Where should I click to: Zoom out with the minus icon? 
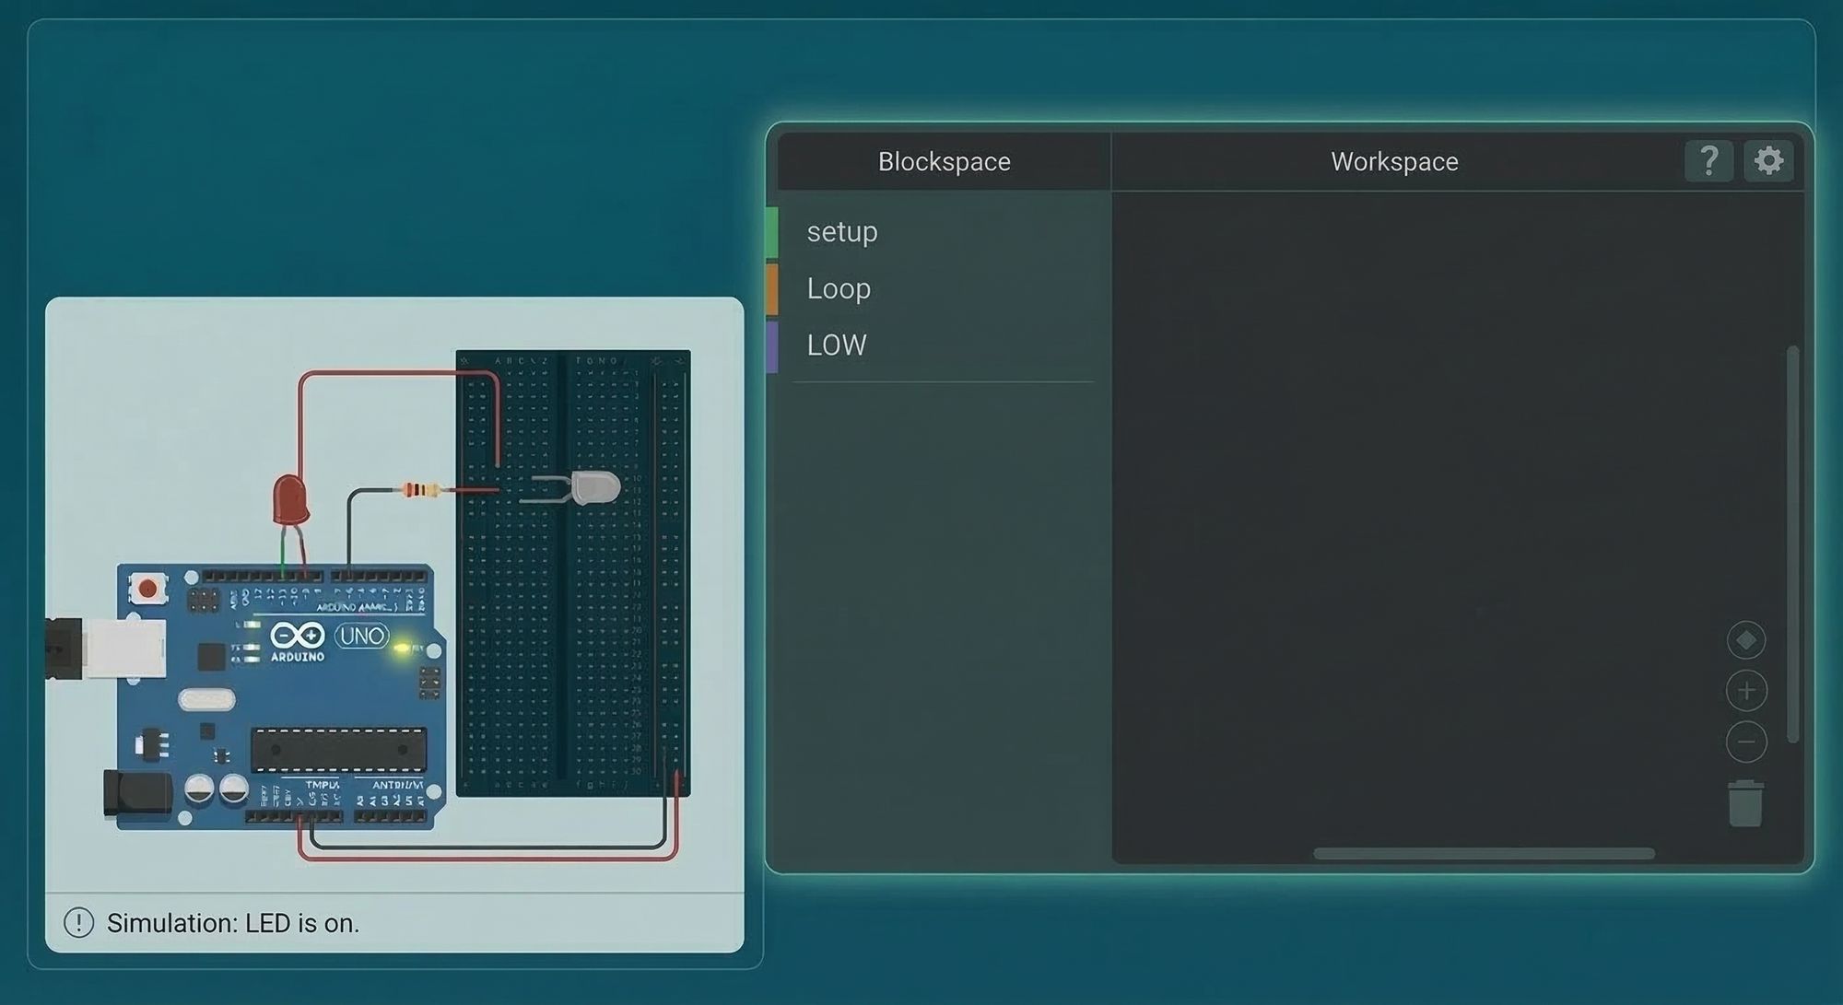tap(1745, 742)
